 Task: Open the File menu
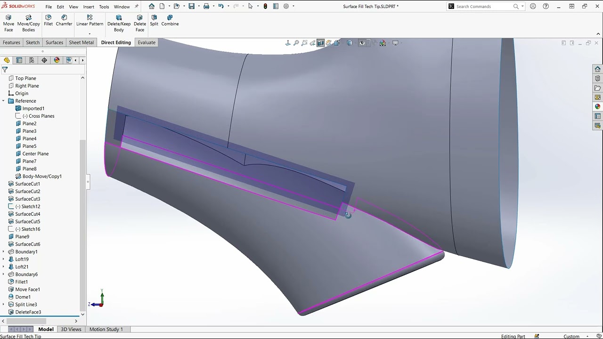pos(49,7)
